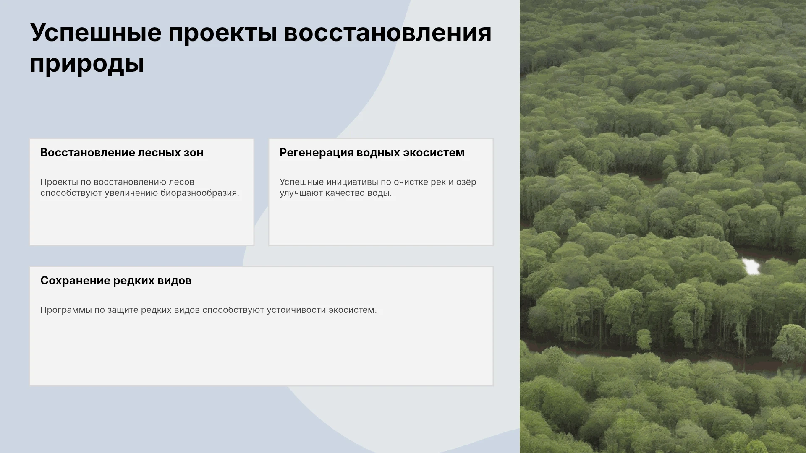The image size is (806, 453).
Task: Select the heading 'Восстановление лесных зон'
Action: pyautogui.click(x=122, y=153)
